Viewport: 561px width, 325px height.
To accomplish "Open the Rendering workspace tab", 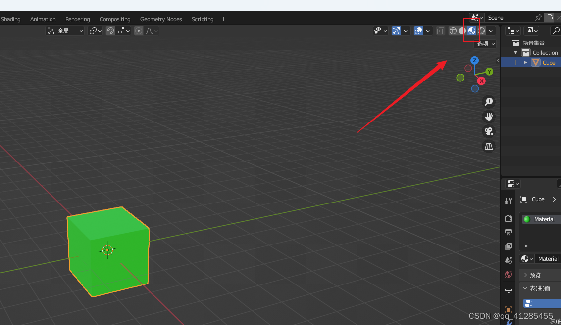I will [78, 19].
